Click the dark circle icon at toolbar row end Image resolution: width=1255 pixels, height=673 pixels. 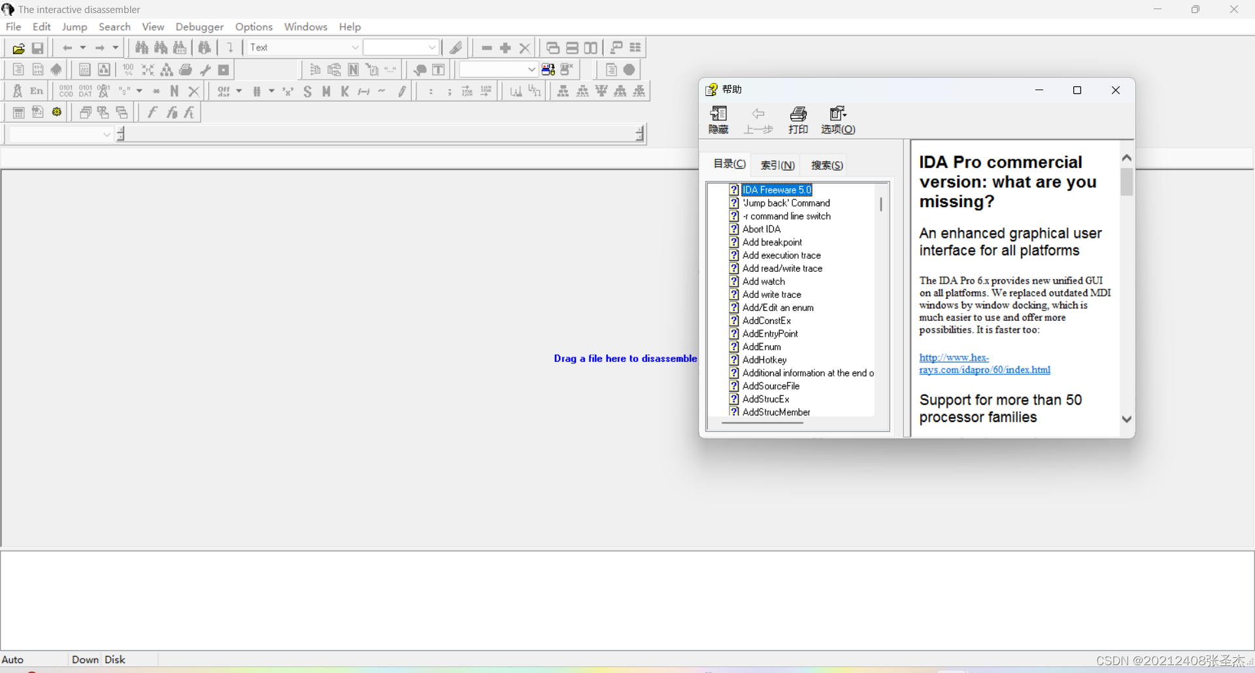(x=629, y=69)
